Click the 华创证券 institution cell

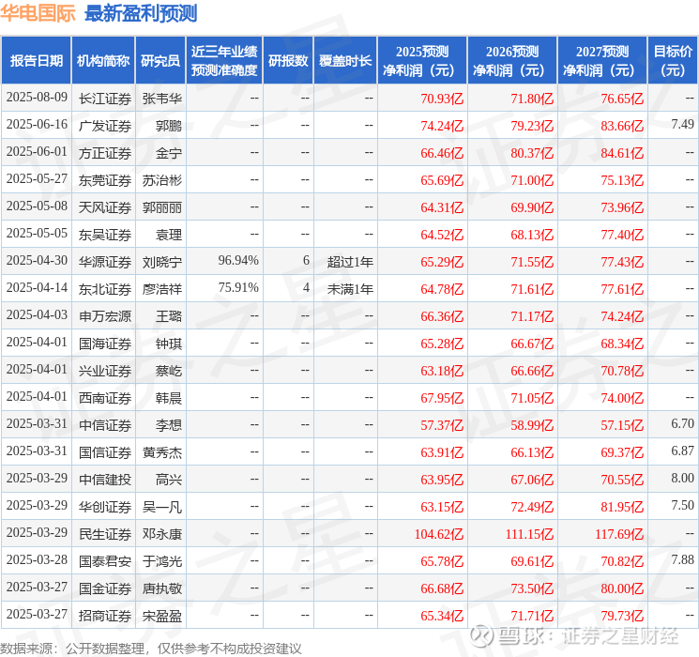click(105, 507)
